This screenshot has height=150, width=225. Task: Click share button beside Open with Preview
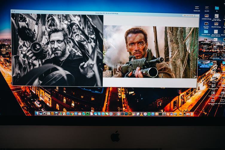point(197,16)
